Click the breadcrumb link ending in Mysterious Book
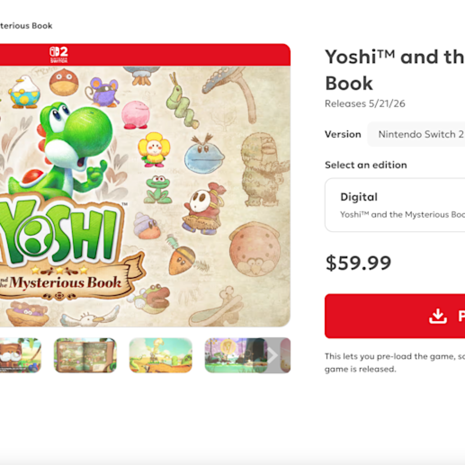 (x=26, y=26)
